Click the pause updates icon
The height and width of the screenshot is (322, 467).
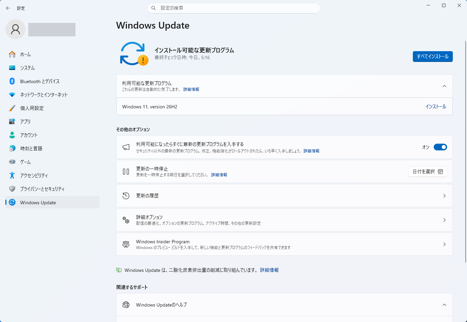click(126, 172)
